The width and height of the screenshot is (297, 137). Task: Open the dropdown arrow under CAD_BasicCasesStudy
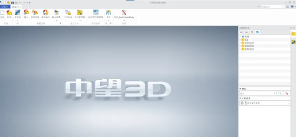124,20
